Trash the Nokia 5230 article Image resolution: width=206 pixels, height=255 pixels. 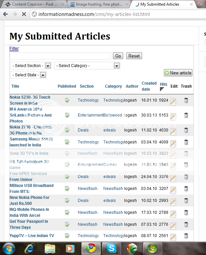[186, 100]
